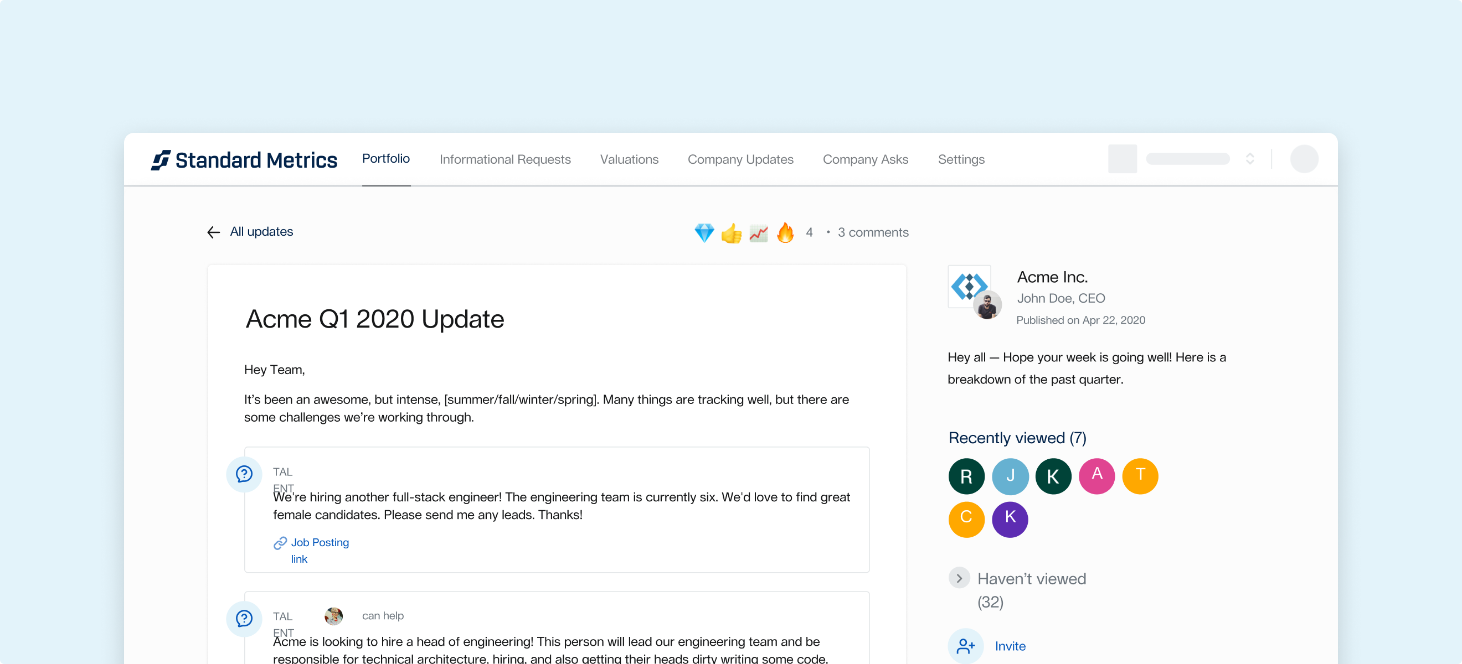Click the reaction count 4

809,232
